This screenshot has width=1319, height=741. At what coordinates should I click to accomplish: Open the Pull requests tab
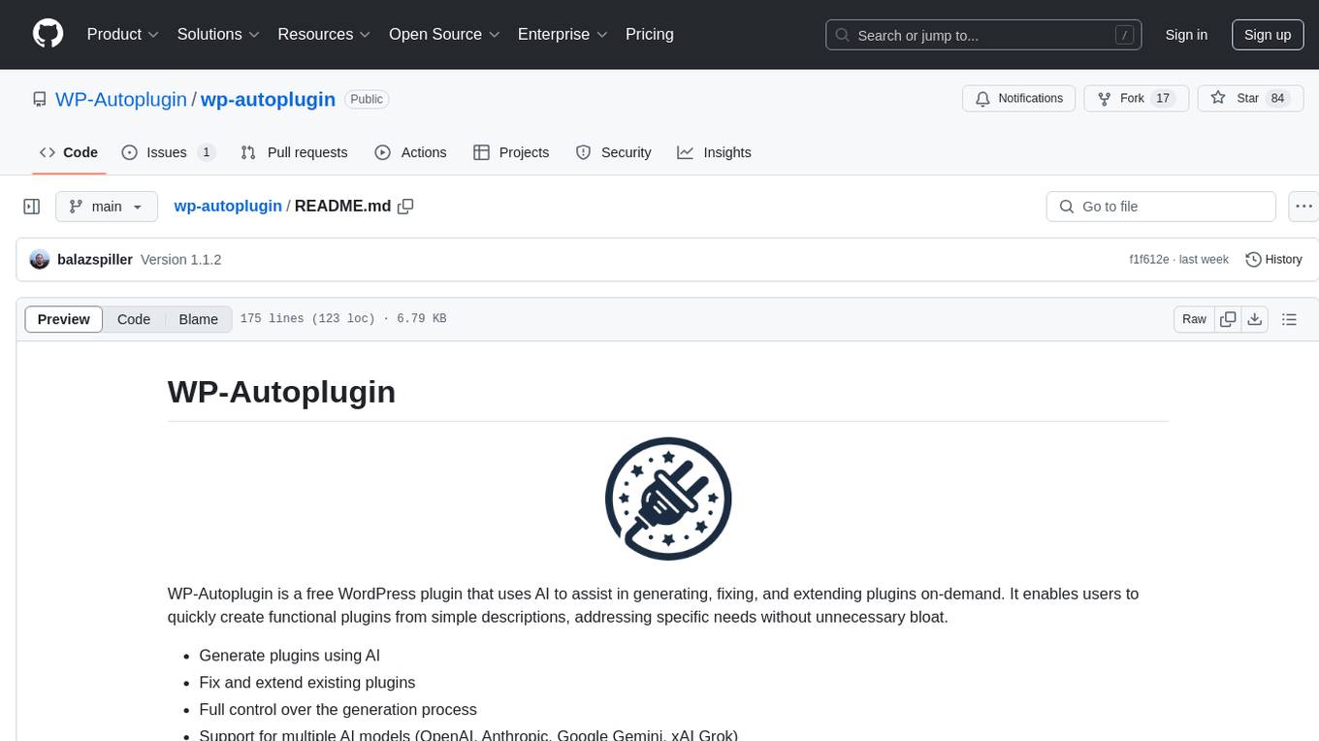294,152
